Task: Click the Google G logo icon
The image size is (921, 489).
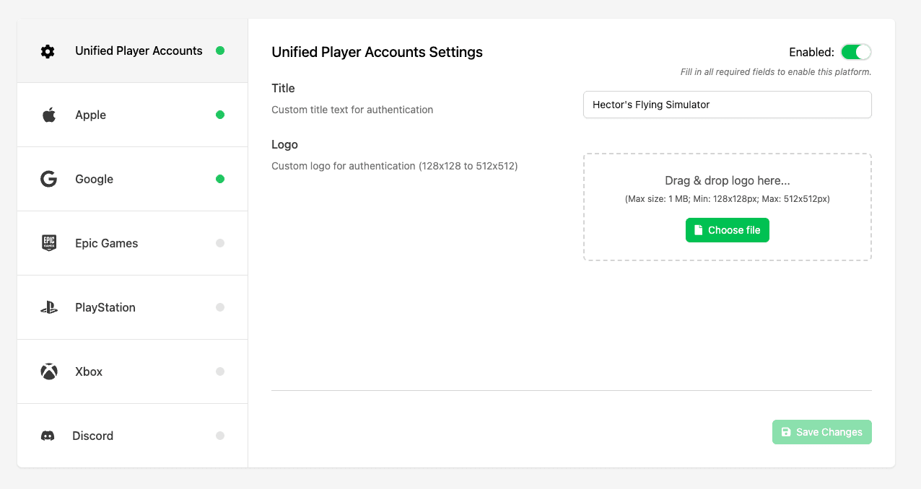Action: [48, 180]
